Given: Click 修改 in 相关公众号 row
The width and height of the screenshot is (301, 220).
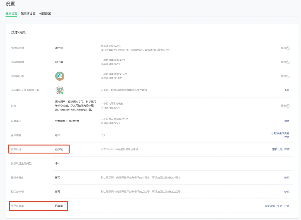Looking at the screenshot, I should (287, 192).
